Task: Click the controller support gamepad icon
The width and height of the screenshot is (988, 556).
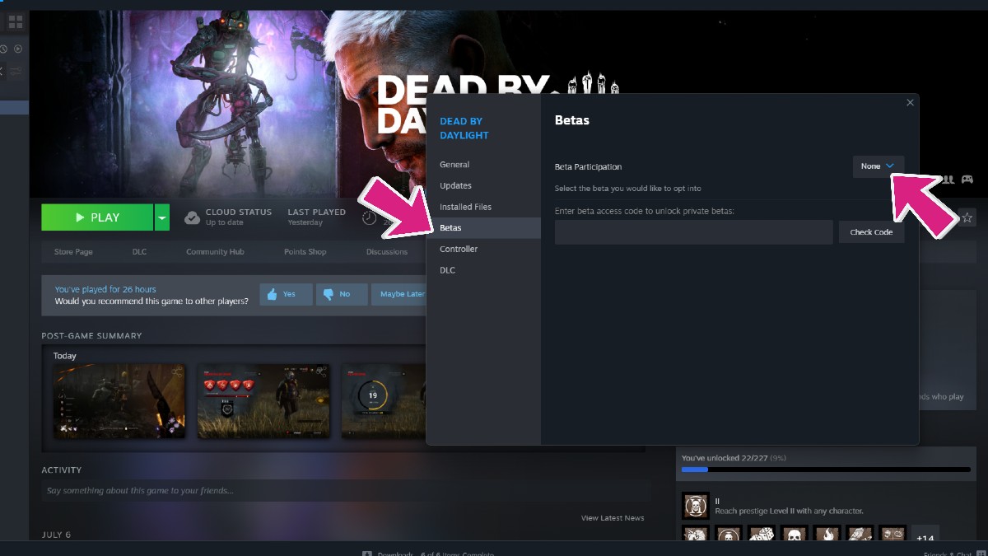Action: coord(967,179)
